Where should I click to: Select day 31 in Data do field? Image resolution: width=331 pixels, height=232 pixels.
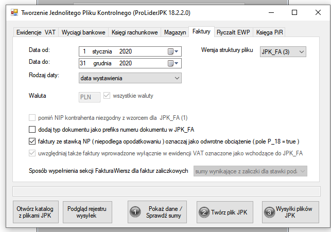click(83, 63)
